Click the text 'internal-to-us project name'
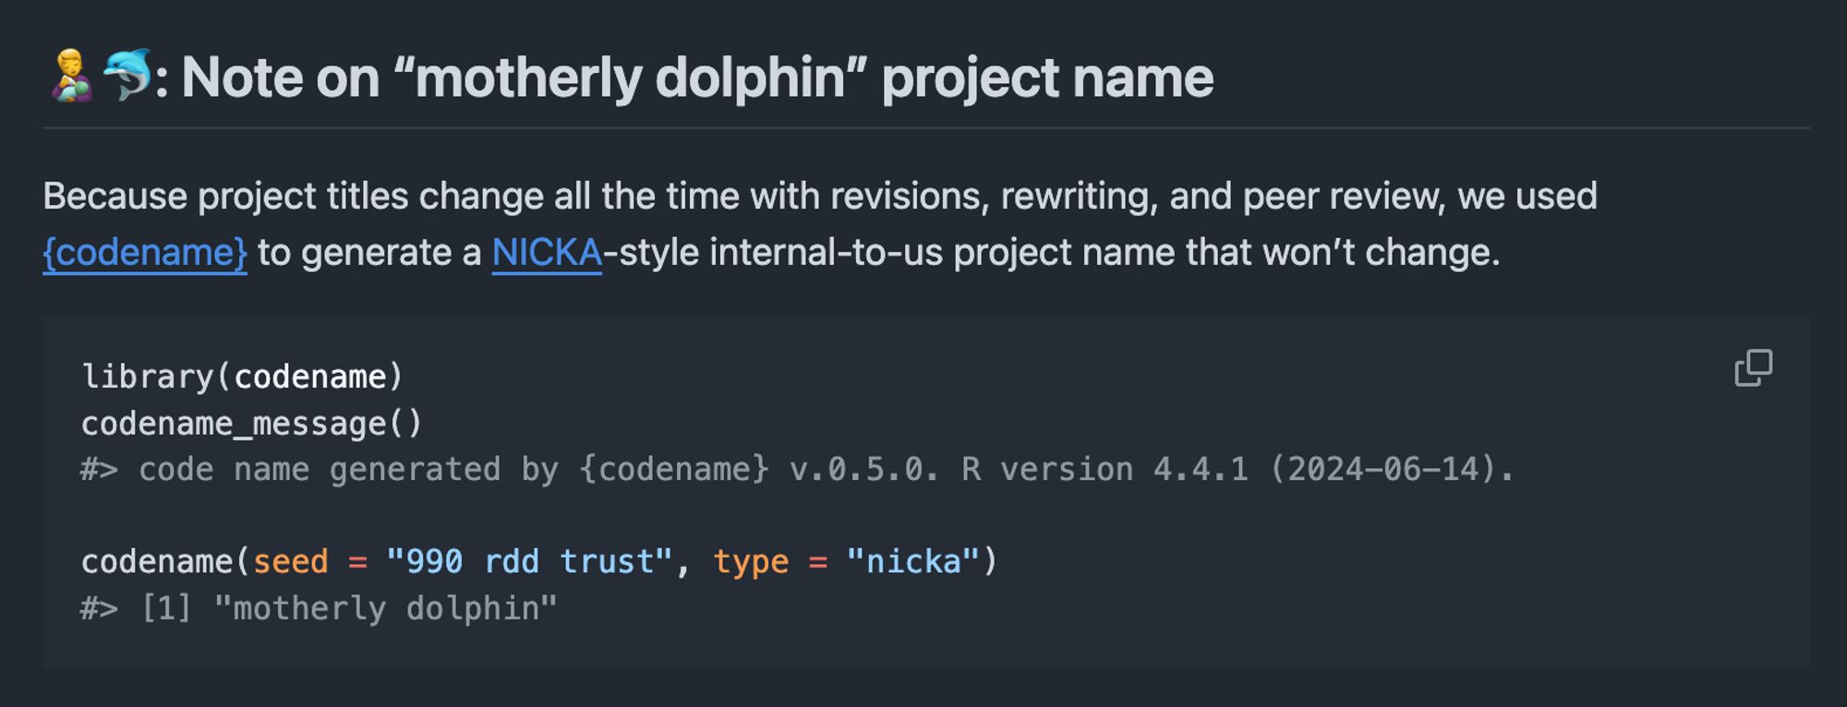The image size is (1847, 707). [x=942, y=252]
